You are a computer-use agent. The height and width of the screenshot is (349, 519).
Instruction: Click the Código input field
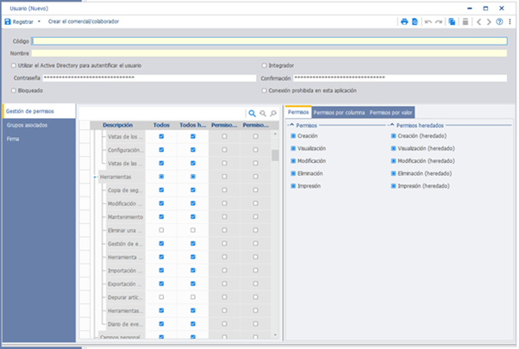[x=270, y=41]
